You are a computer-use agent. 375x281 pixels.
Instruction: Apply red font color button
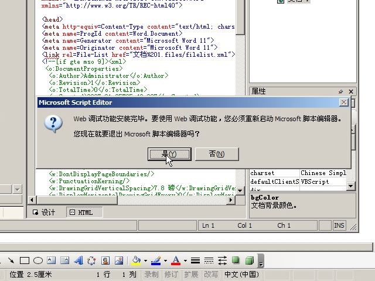[176, 261]
